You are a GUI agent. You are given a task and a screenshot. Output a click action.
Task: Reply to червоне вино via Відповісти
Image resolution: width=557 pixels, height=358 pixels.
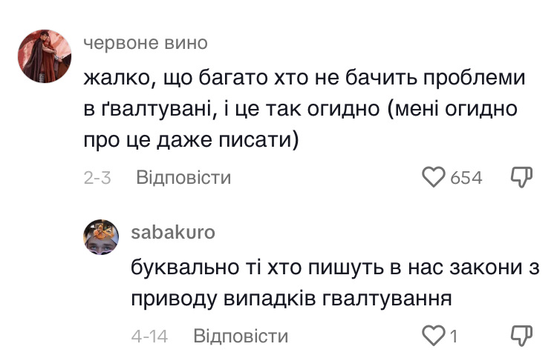(x=183, y=178)
